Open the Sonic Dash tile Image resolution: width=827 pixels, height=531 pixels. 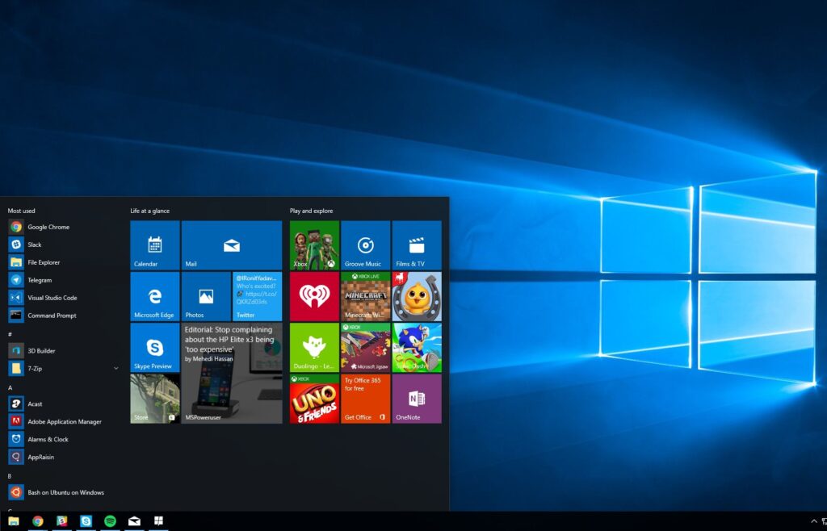pyautogui.click(x=417, y=348)
